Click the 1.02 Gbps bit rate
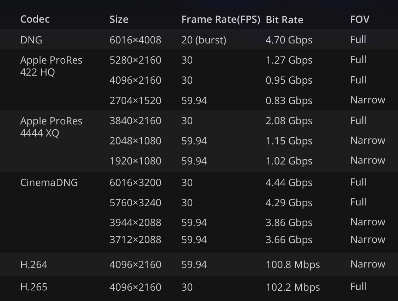This screenshot has width=398, height=301. pyautogui.click(x=289, y=161)
